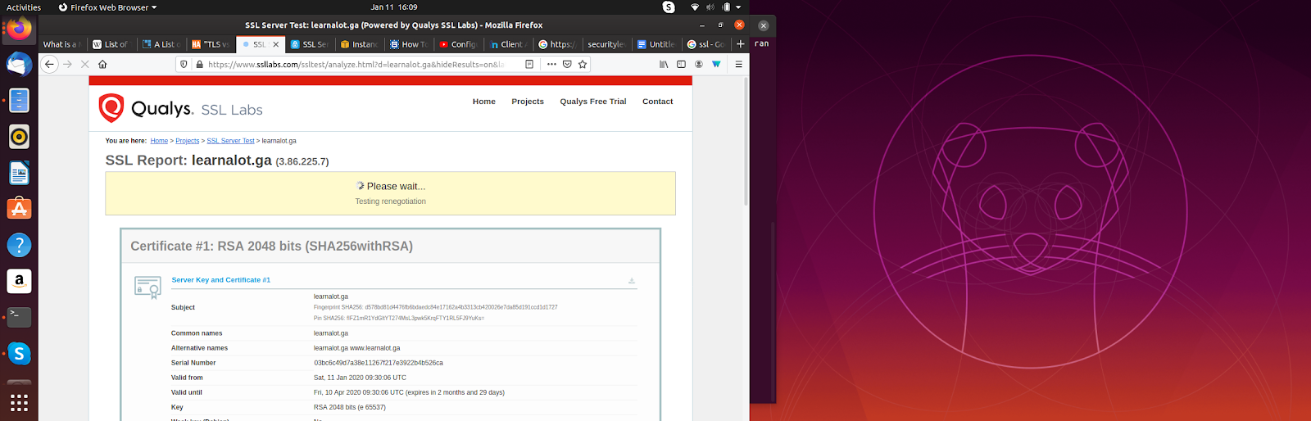Open tracking protection shield icon in address bar
The image size is (1311, 421).
(184, 64)
